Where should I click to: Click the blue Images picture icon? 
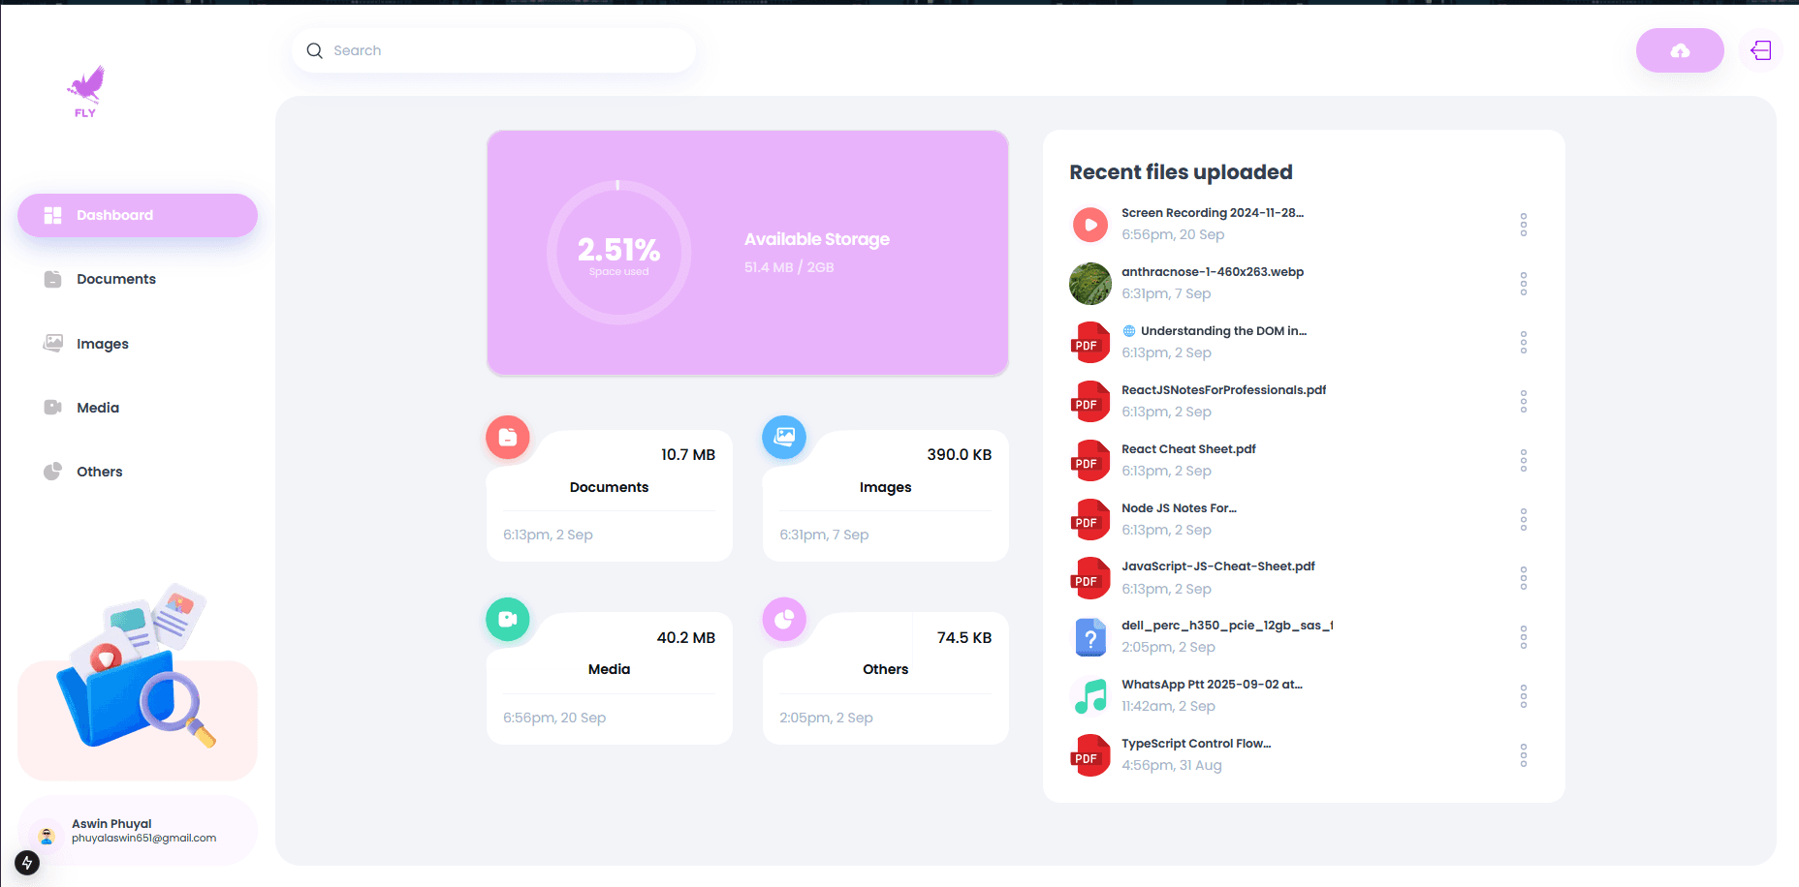pos(783,438)
